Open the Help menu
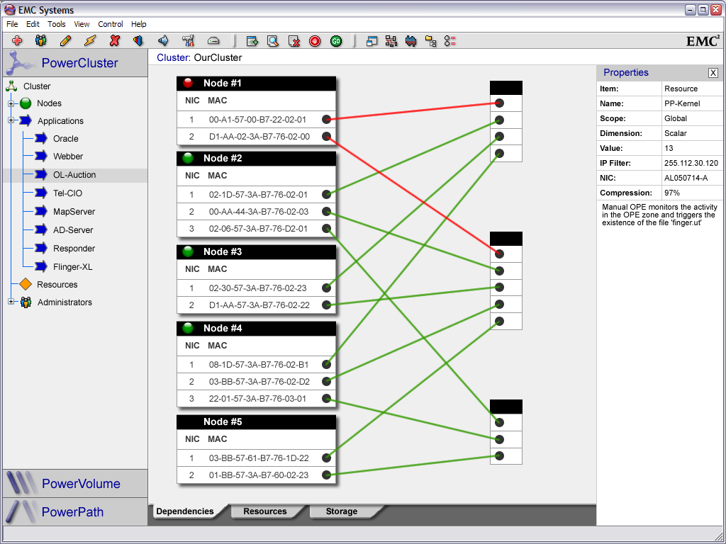This screenshot has height=544, width=726. (138, 24)
